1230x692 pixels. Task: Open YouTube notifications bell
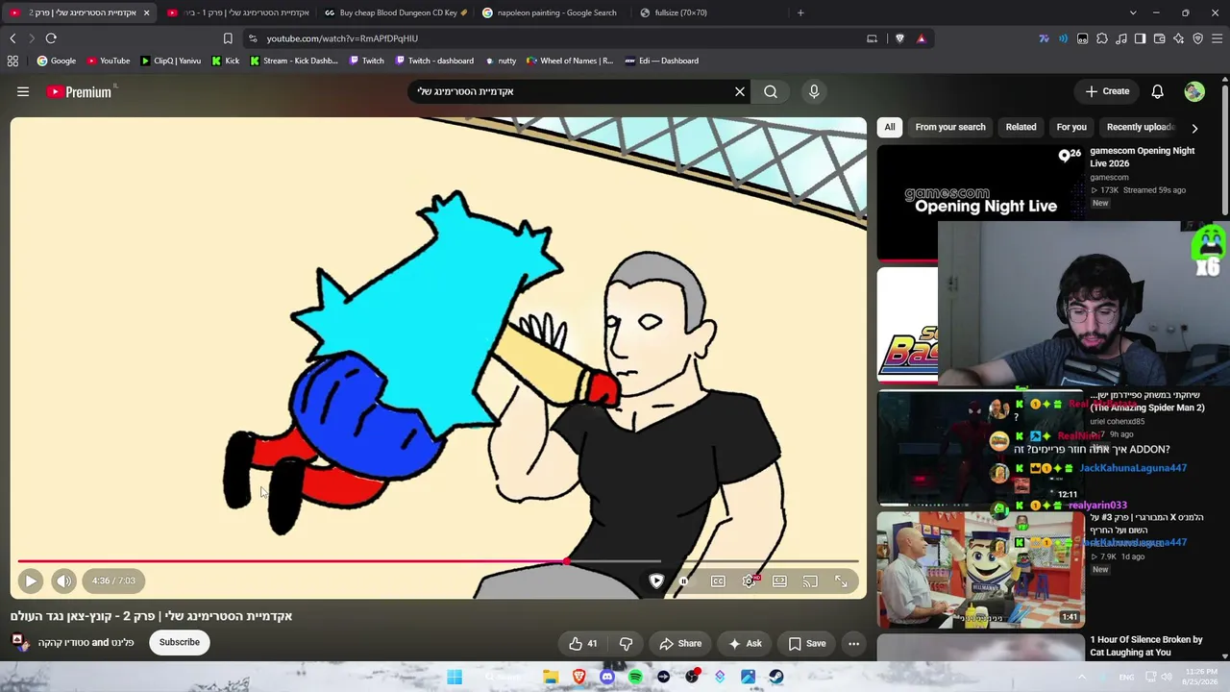[1157, 91]
